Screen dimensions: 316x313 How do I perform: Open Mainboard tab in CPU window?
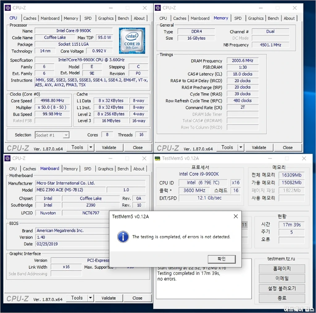[50, 18]
